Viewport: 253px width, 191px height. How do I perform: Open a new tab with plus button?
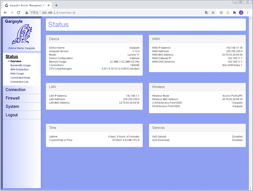(x=56, y=5)
